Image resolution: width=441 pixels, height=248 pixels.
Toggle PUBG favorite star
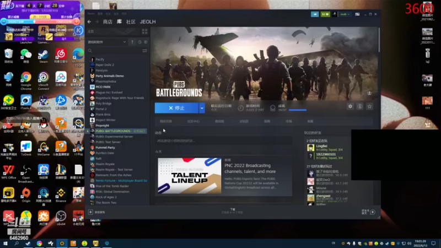click(x=369, y=106)
